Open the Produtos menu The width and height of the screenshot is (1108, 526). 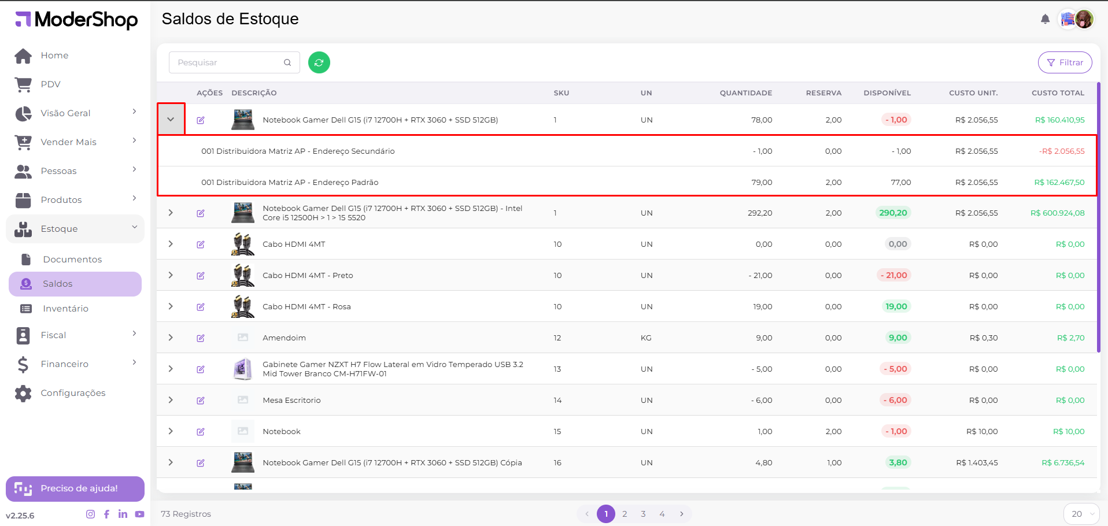coord(75,200)
